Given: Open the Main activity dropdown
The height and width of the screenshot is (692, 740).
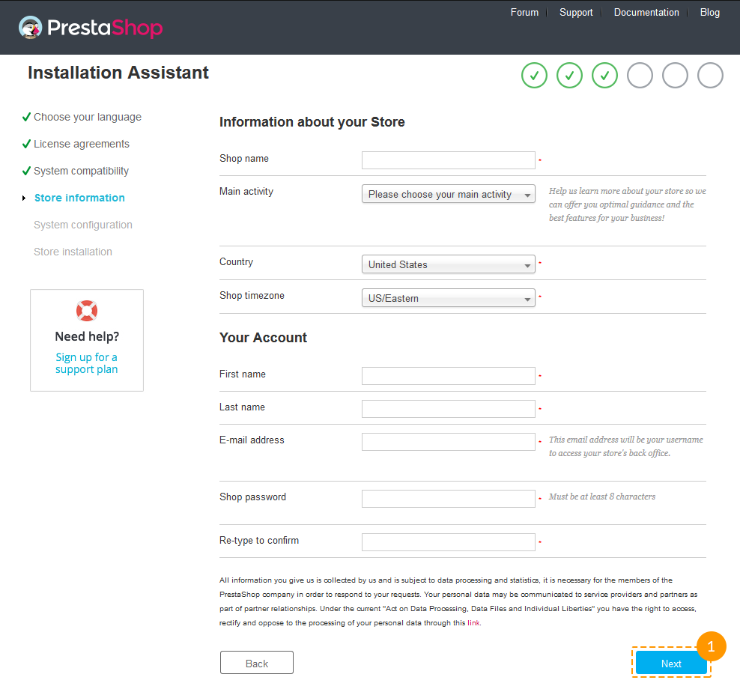Looking at the screenshot, I should pyautogui.click(x=449, y=194).
